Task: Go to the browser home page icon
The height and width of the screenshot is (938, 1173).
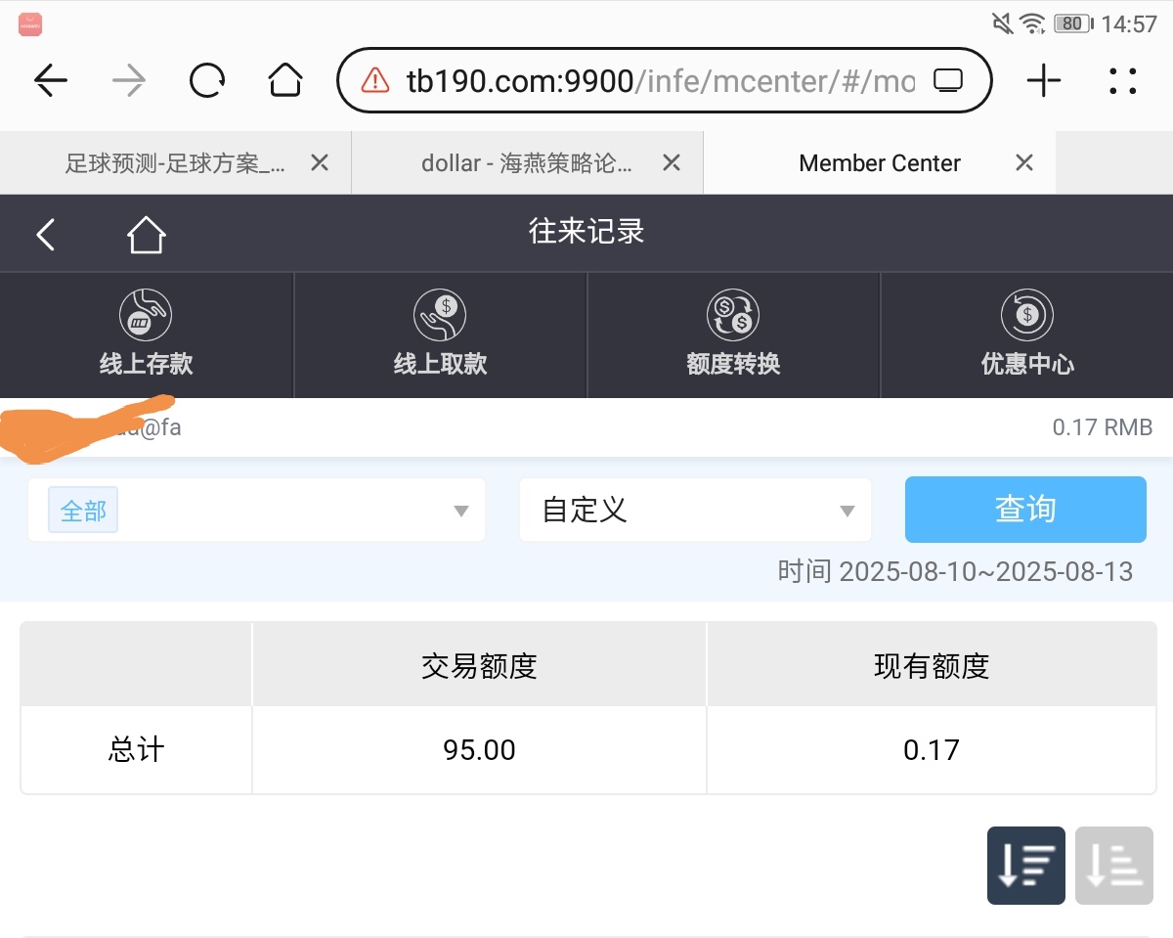Action: tap(284, 81)
